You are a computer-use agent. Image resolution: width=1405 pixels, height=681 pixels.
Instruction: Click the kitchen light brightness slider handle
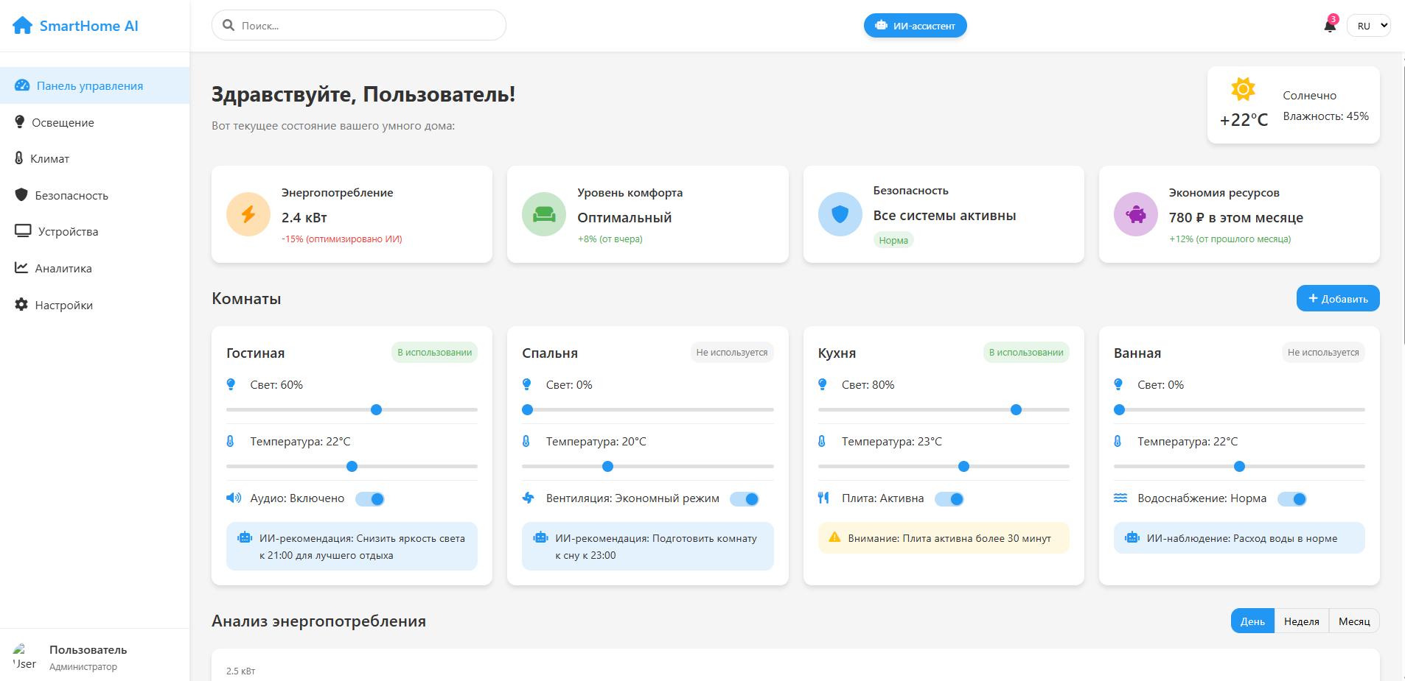coord(1016,410)
